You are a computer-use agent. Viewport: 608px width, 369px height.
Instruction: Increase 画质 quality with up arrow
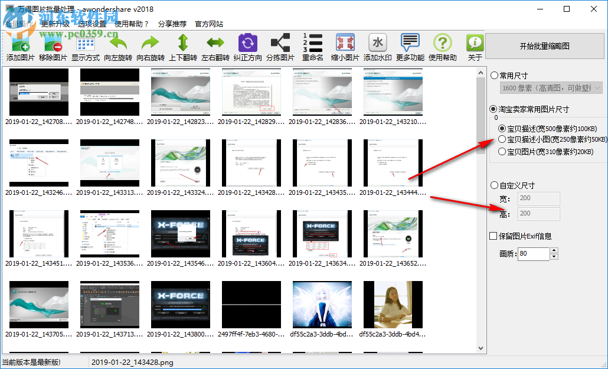(554, 251)
